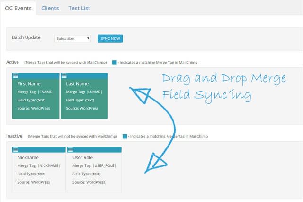The image size is (303, 202).
Task: Click the User Role card drag handle
Action: (70, 150)
